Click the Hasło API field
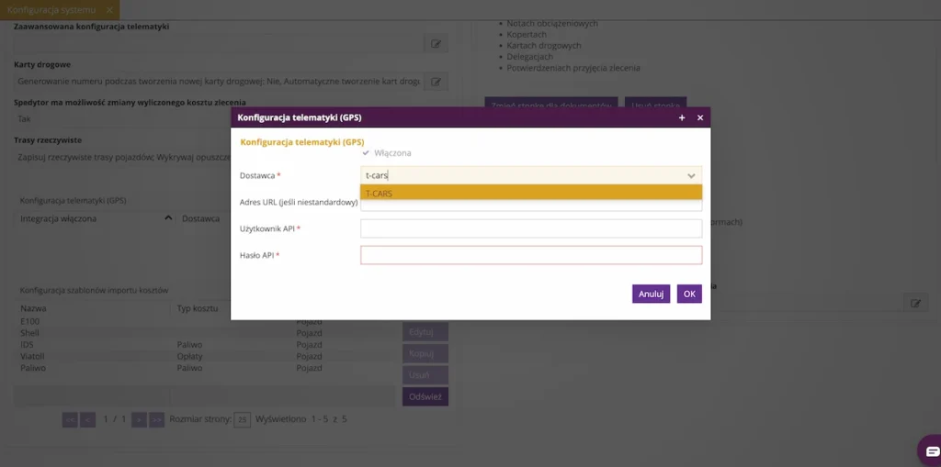The height and width of the screenshot is (467, 941). 531,255
